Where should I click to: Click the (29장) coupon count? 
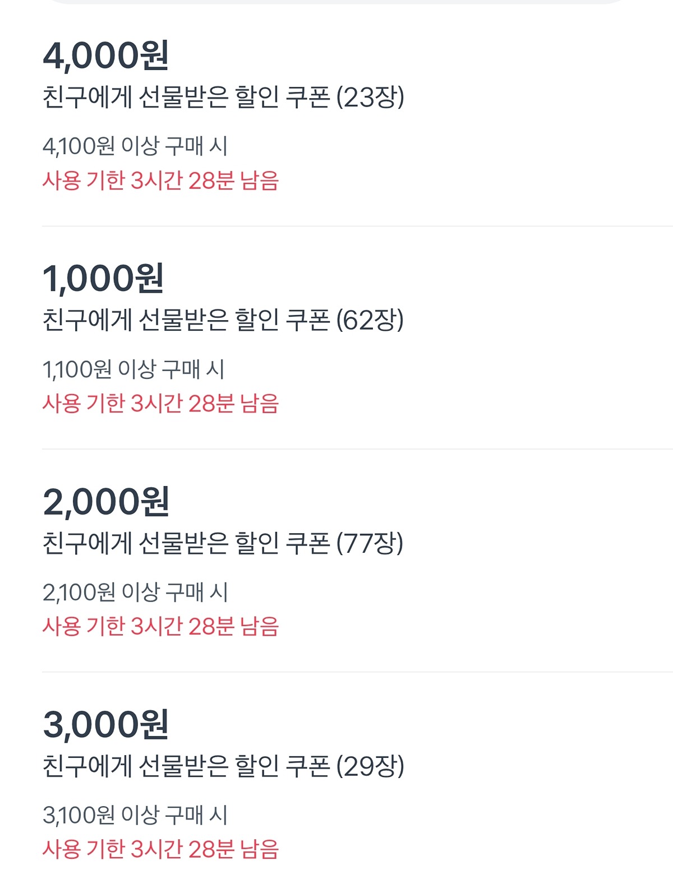click(x=370, y=766)
